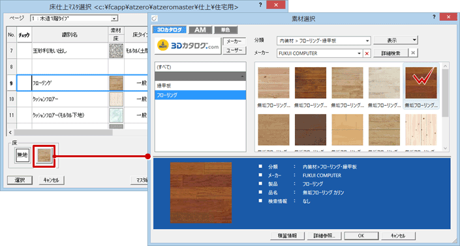Viewport: 460px width, 246px height.
Task: Toggle the メーカー filter button
Action: (234, 42)
